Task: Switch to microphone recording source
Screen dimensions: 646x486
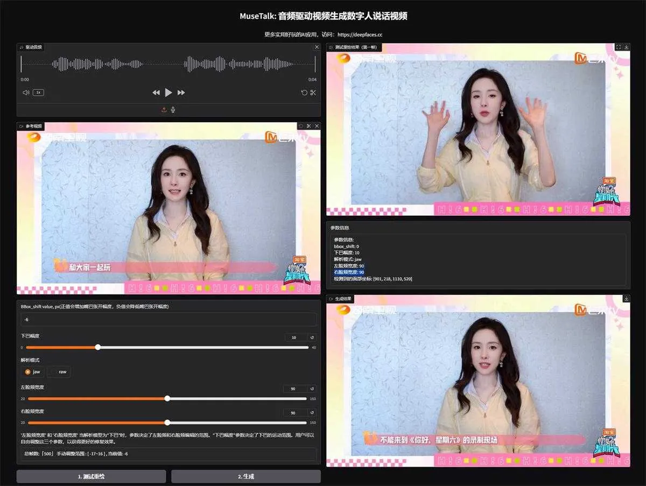Action: pyautogui.click(x=173, y=110)
